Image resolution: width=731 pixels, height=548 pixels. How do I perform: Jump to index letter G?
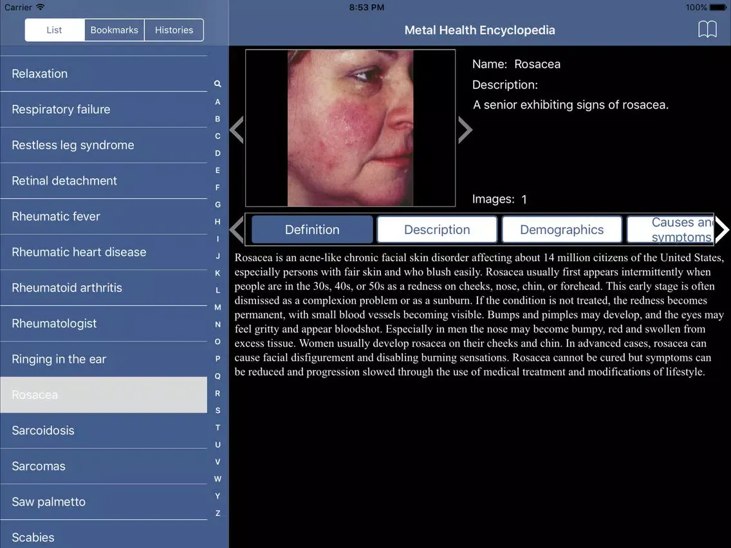[217, 205]
